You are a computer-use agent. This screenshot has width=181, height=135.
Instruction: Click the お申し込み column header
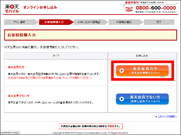pyautogui.click(x=142, y=56)
